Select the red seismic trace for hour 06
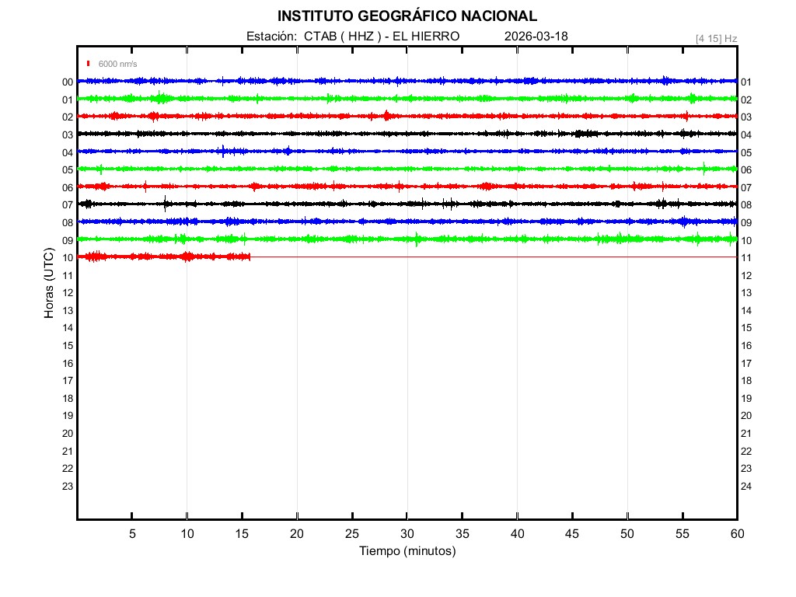Screen dimensions: 796x597 407,187
